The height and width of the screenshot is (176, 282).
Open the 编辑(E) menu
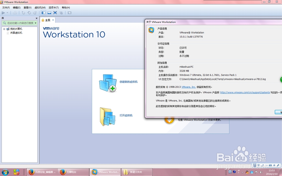pos(17,8)
